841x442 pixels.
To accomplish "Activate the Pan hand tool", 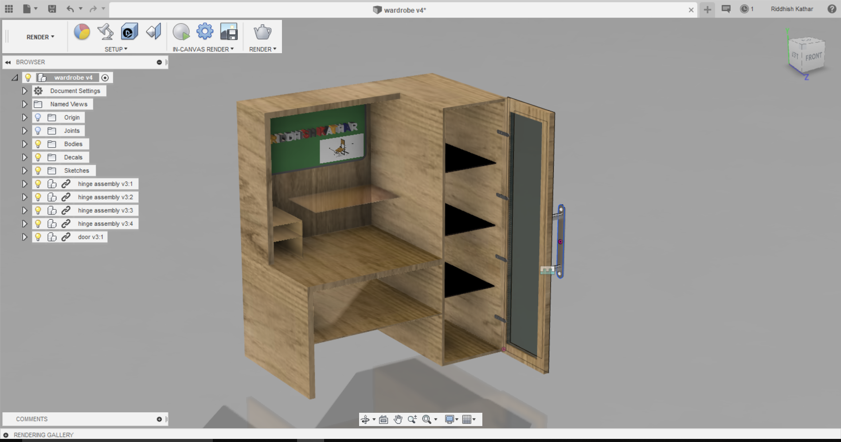I will click(x=398, y=419).
